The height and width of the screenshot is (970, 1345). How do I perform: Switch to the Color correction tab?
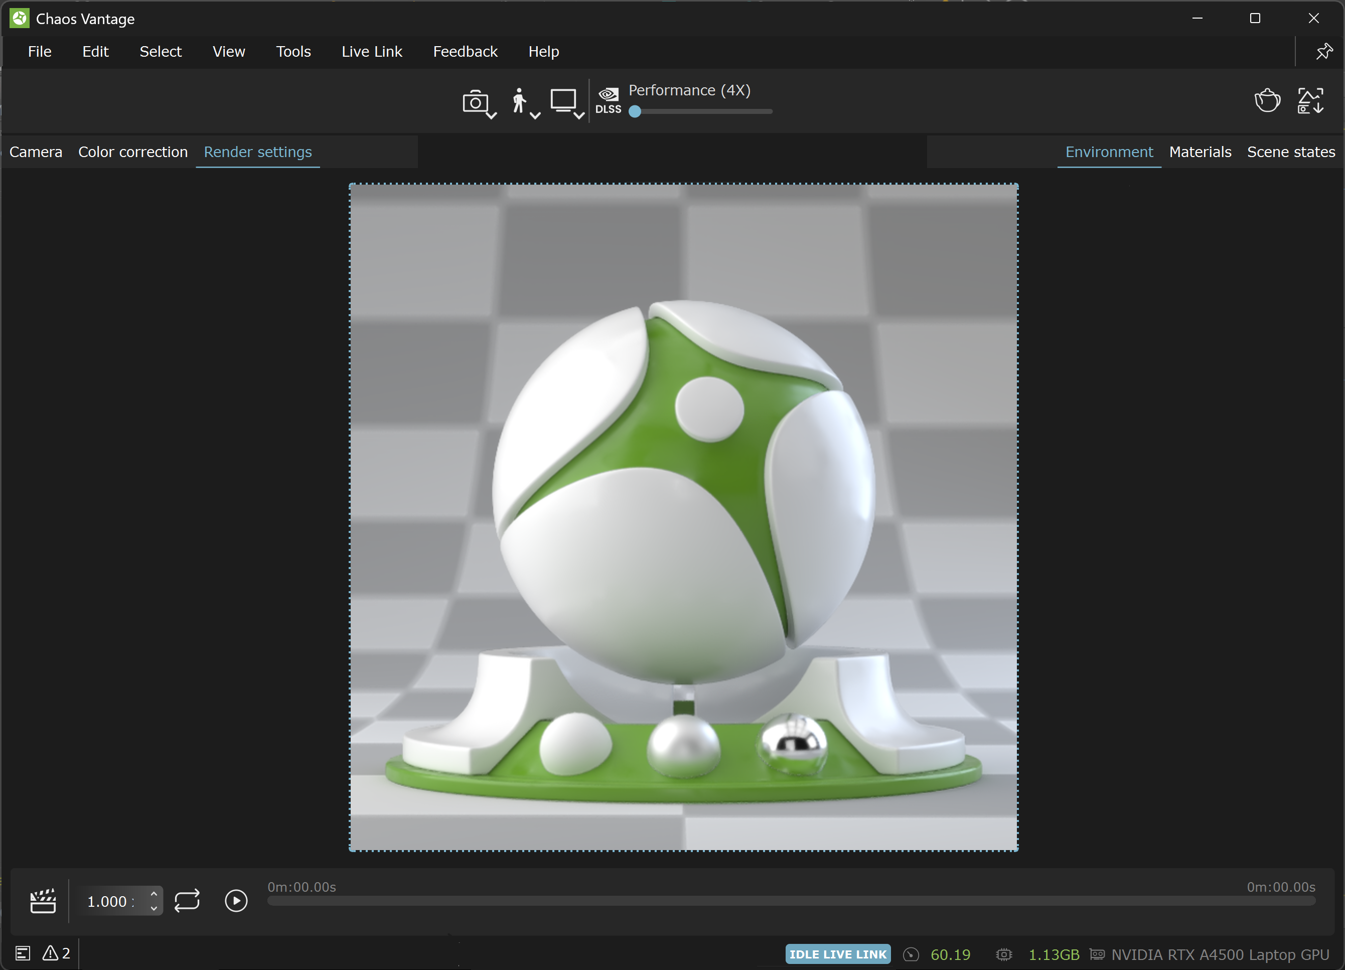click(133, 152)
